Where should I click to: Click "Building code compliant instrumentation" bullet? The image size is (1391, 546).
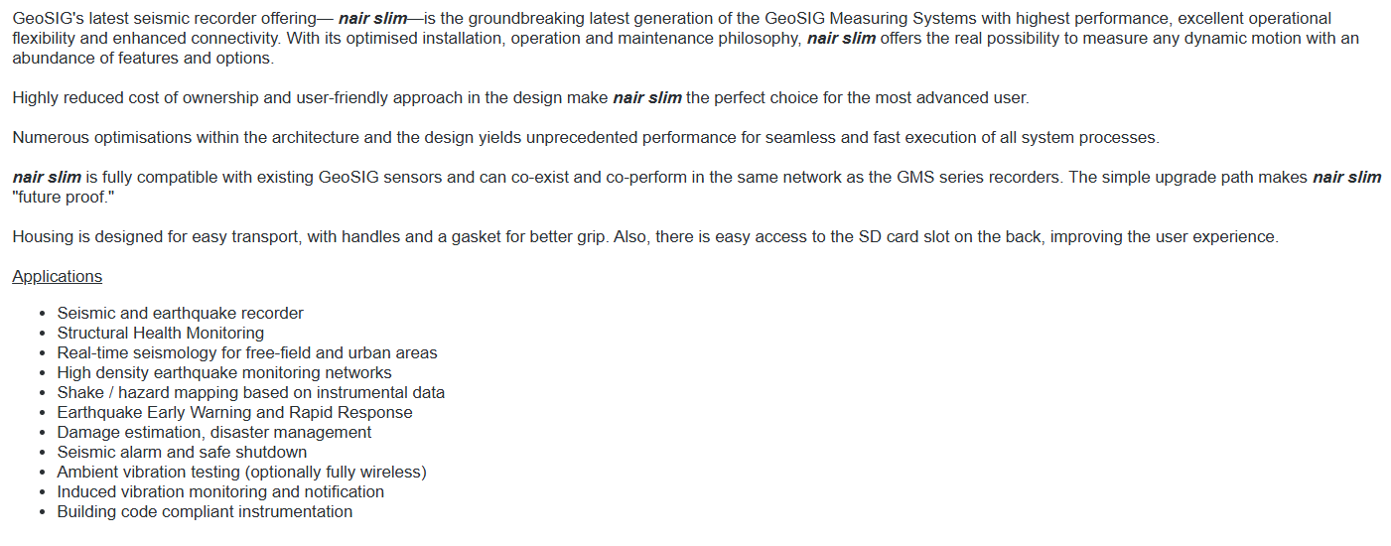point(205,511)
